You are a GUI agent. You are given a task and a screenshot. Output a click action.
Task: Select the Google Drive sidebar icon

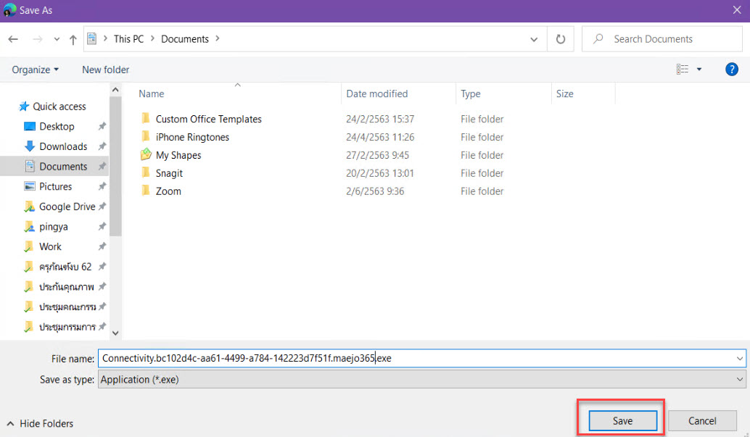click(30, 207)
